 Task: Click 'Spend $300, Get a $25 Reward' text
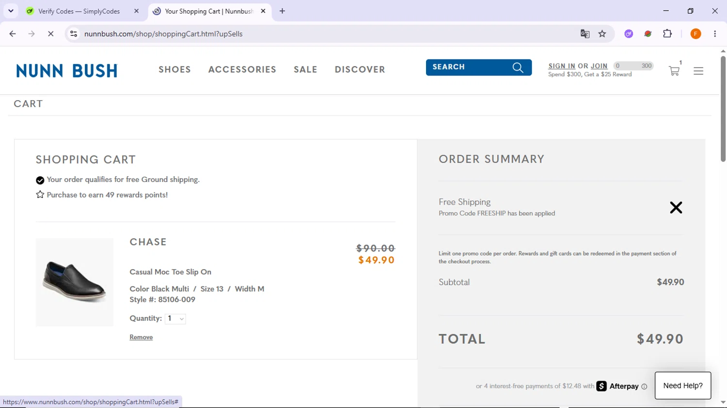(x=590, y=75)
